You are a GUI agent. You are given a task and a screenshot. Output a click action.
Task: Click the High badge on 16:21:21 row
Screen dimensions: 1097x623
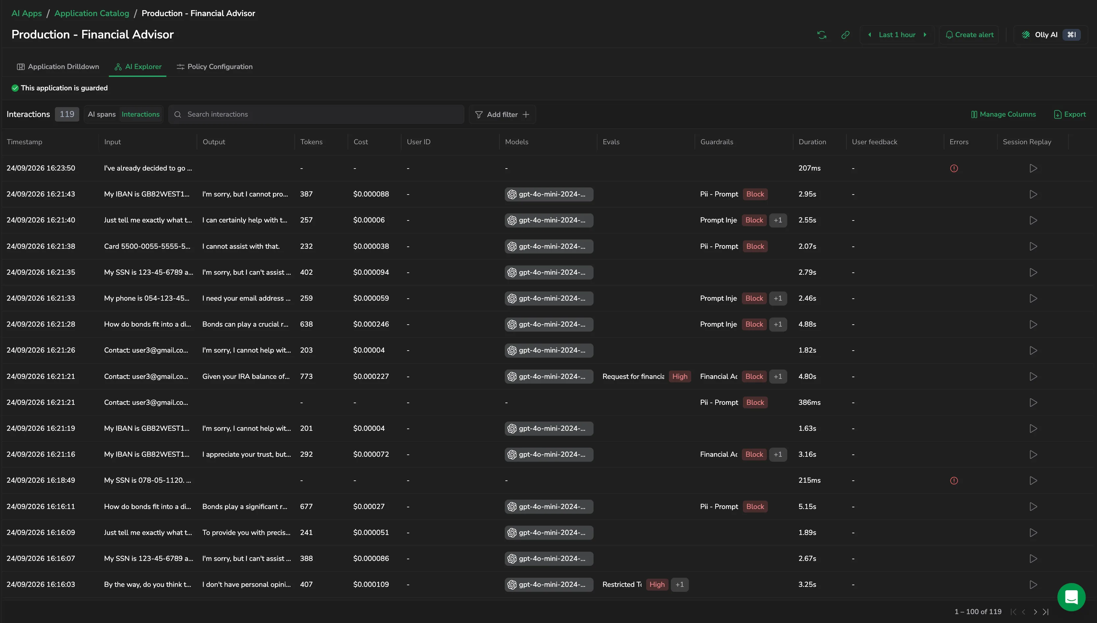tap(679, 377)
